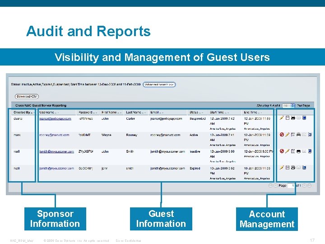Open the Per Page count dropdown

click(x=288, y=106)
